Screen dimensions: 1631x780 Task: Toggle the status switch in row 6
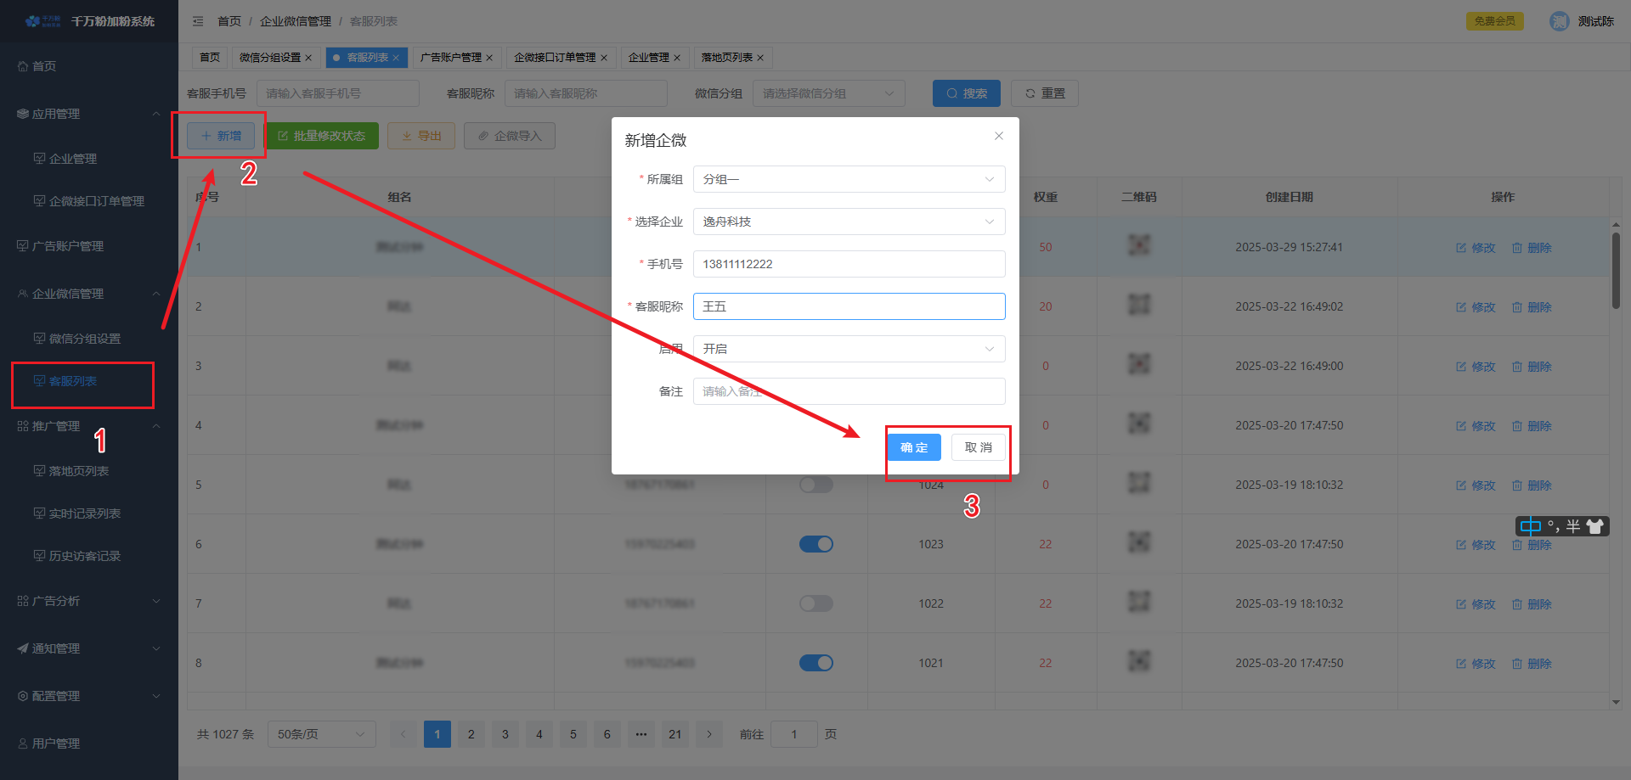click(815, 544)
